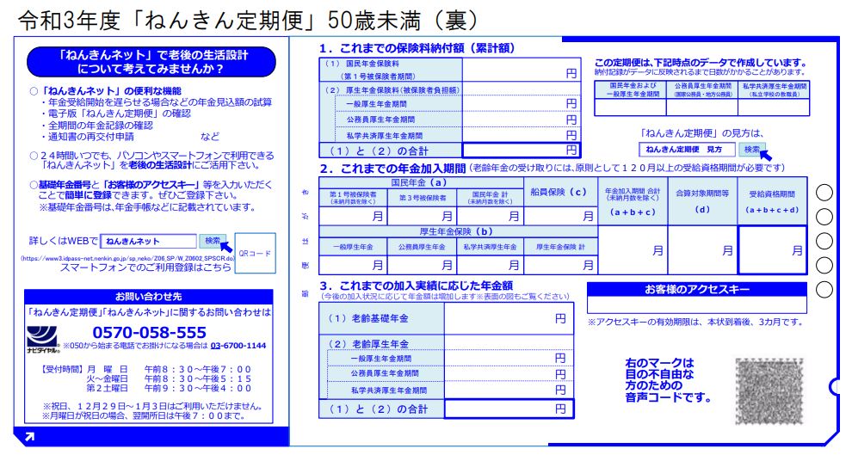Click the 老齢基礎年金 amount field
Image resolution: width=852 pixels, height=461 pixels.
pyautogui.click(x=509, y=318)
